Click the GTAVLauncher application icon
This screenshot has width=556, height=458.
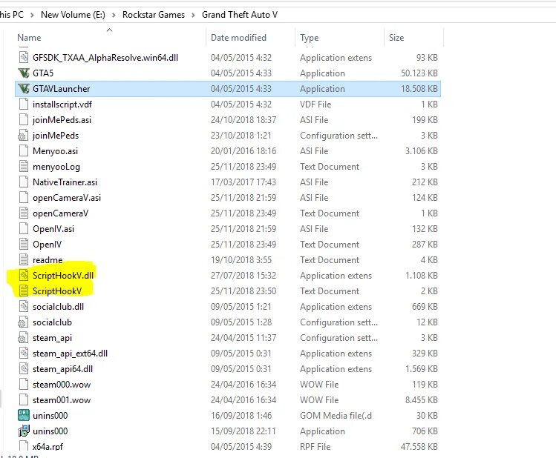[24, 89]
